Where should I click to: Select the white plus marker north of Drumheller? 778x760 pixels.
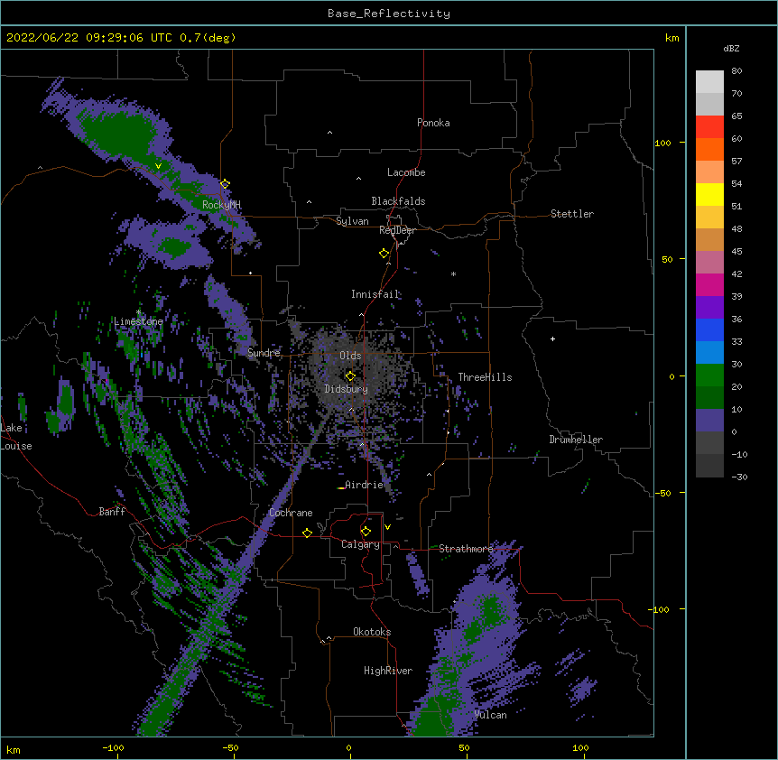click(552, 338)
